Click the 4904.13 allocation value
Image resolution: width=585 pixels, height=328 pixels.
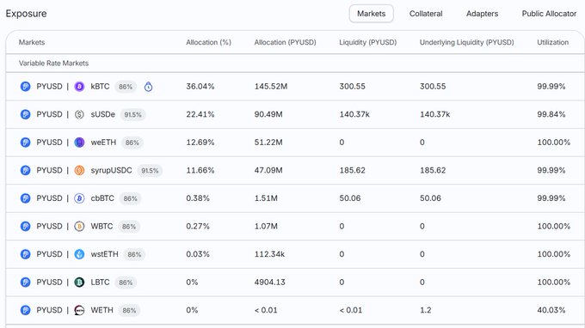coord(270,282)
